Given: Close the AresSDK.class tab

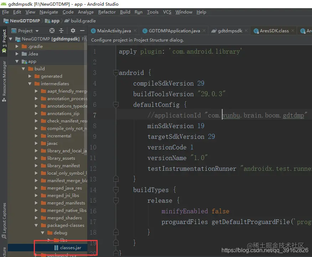Looking at the screenshot, I should click(293, 31).
